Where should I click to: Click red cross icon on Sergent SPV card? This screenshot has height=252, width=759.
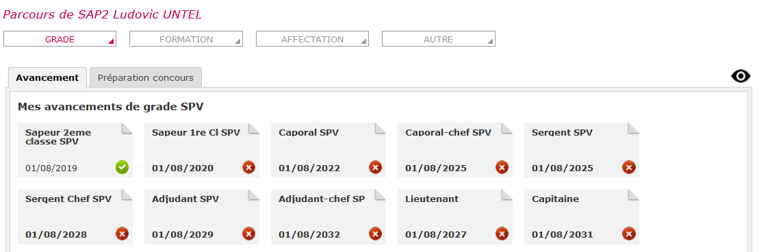coord(629,168)
